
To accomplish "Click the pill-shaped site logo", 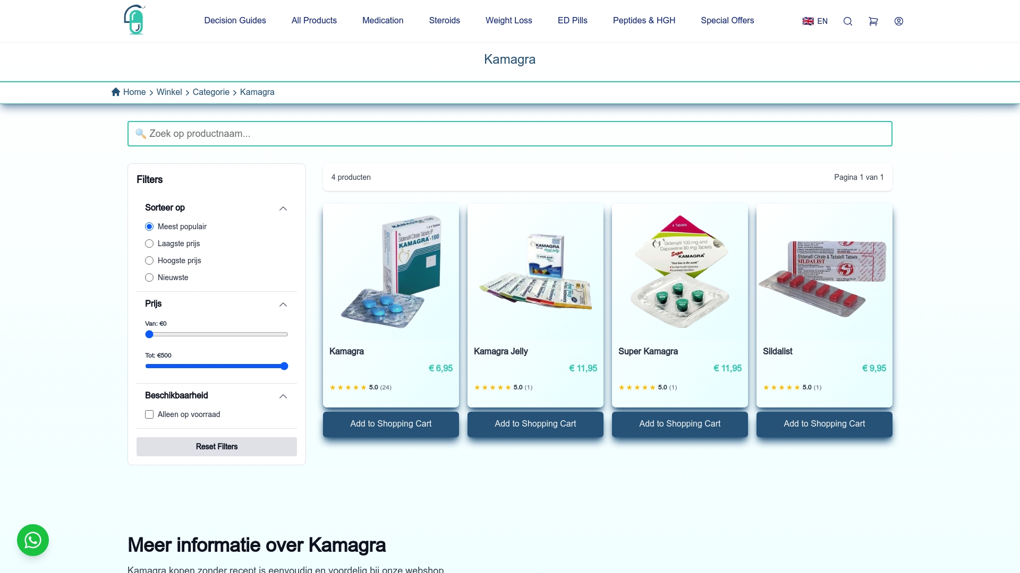I will tap(134, 20).
